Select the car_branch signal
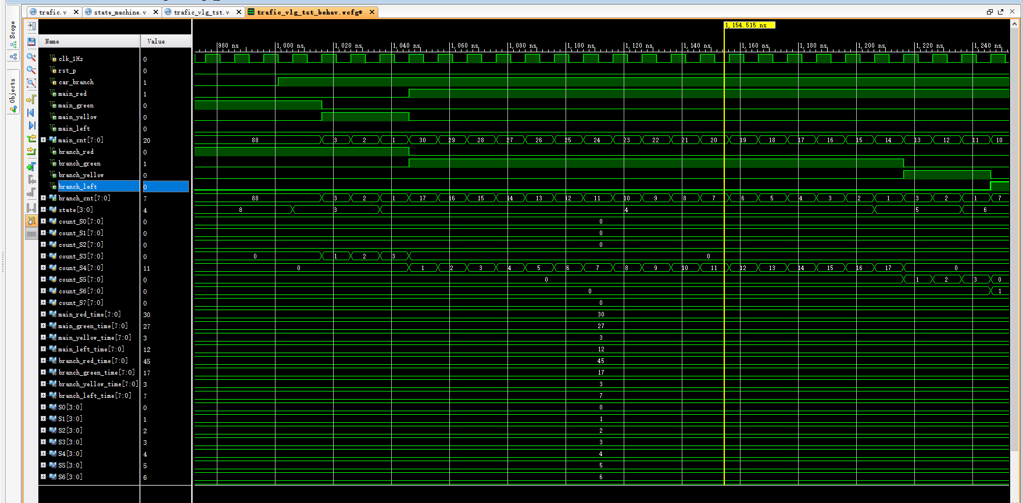1023x503 pixels. (76, 82)
